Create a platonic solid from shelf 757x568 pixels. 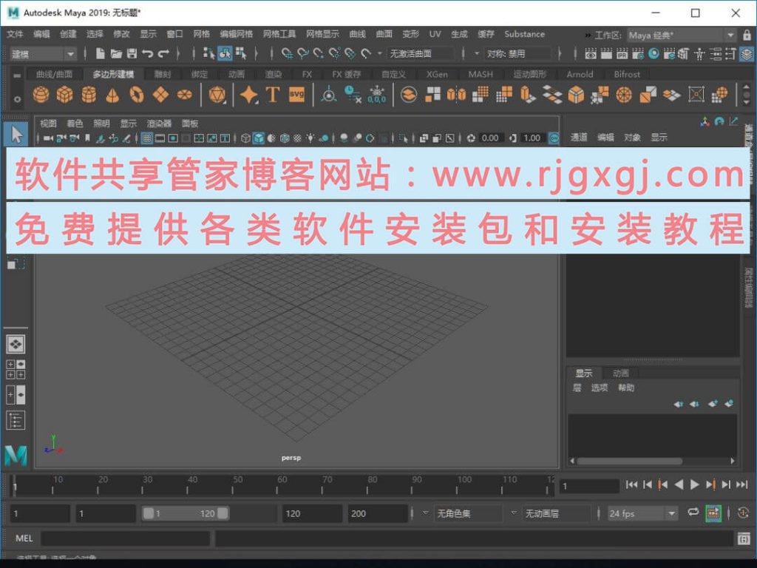[x=217, y=95]
